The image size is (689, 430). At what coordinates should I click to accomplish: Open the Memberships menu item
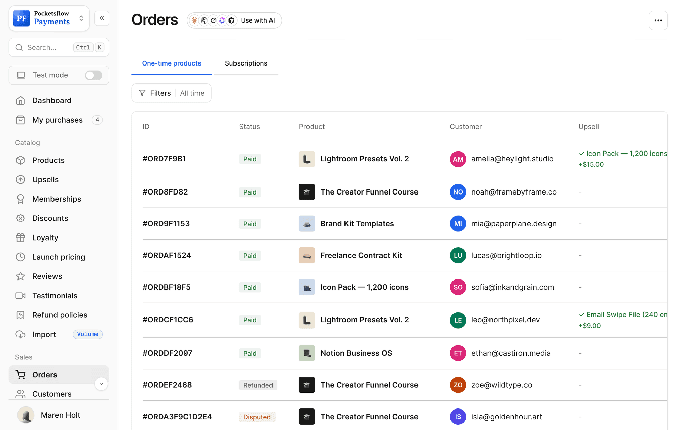pos(59,199)
